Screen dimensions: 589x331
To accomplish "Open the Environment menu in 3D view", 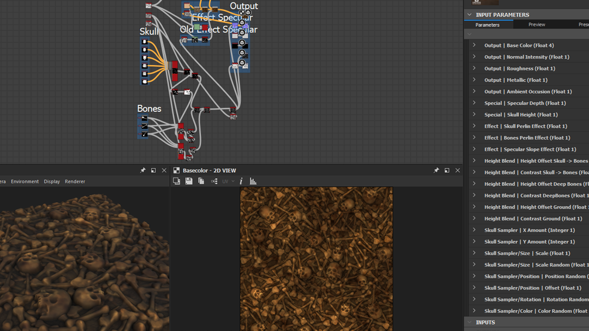I will [25, 181].
